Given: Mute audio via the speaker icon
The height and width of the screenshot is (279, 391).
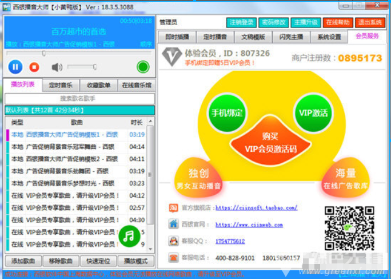Looking at the screenshot, I should [57, 67].
